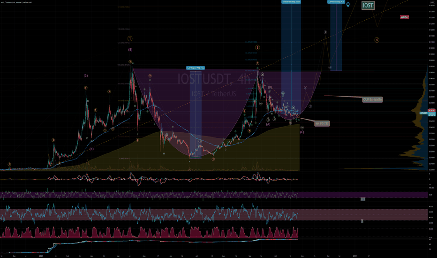
Task: Click the large orange circled 4 below Master
Action: click(377, 40)
